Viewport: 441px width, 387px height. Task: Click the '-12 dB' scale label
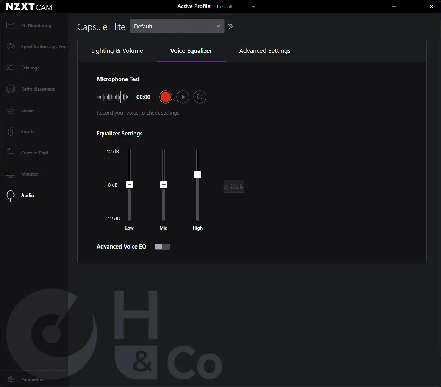click(x=113, y=219)
